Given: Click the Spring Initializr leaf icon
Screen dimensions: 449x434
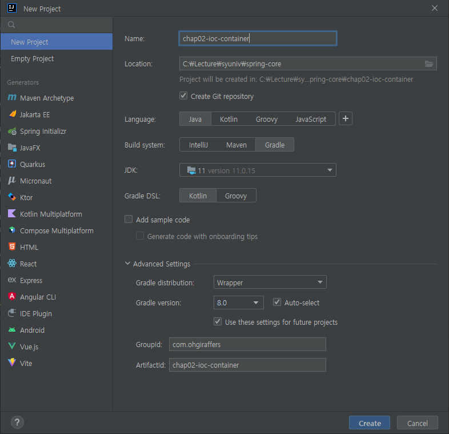Looking at the screenshot, I should [x=12, y=132].
